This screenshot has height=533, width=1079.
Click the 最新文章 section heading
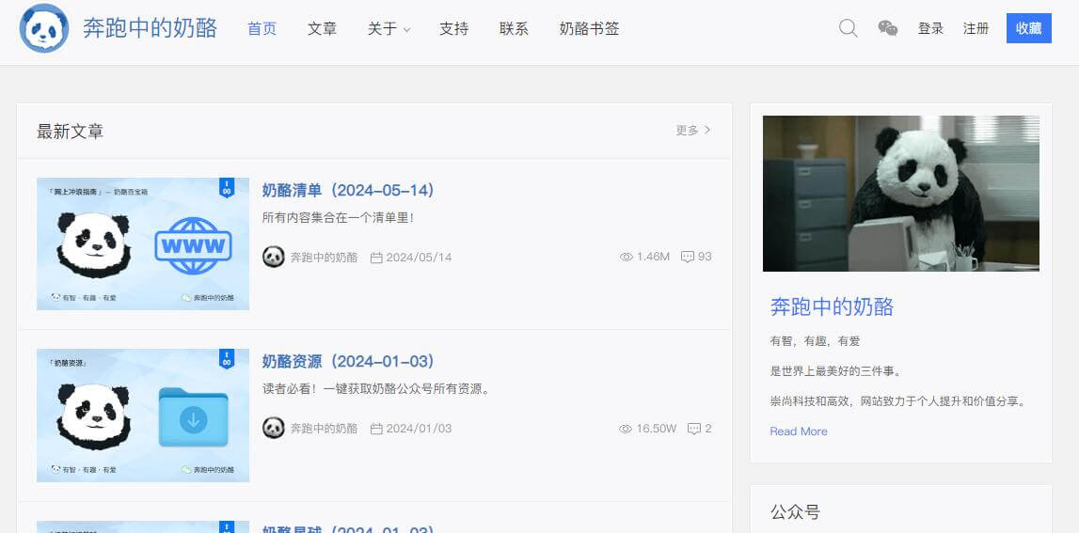71,131
